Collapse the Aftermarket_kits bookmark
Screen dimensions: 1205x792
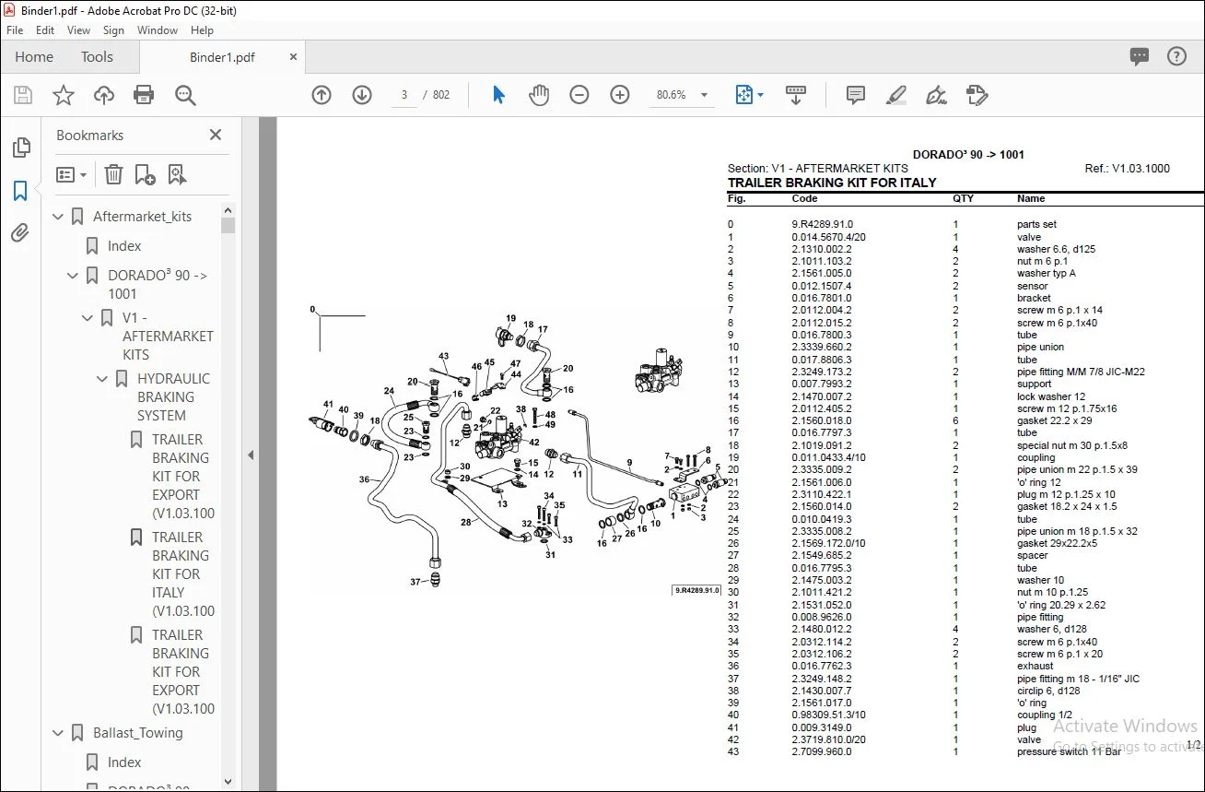pyautogui.click(x=59, y=218)
